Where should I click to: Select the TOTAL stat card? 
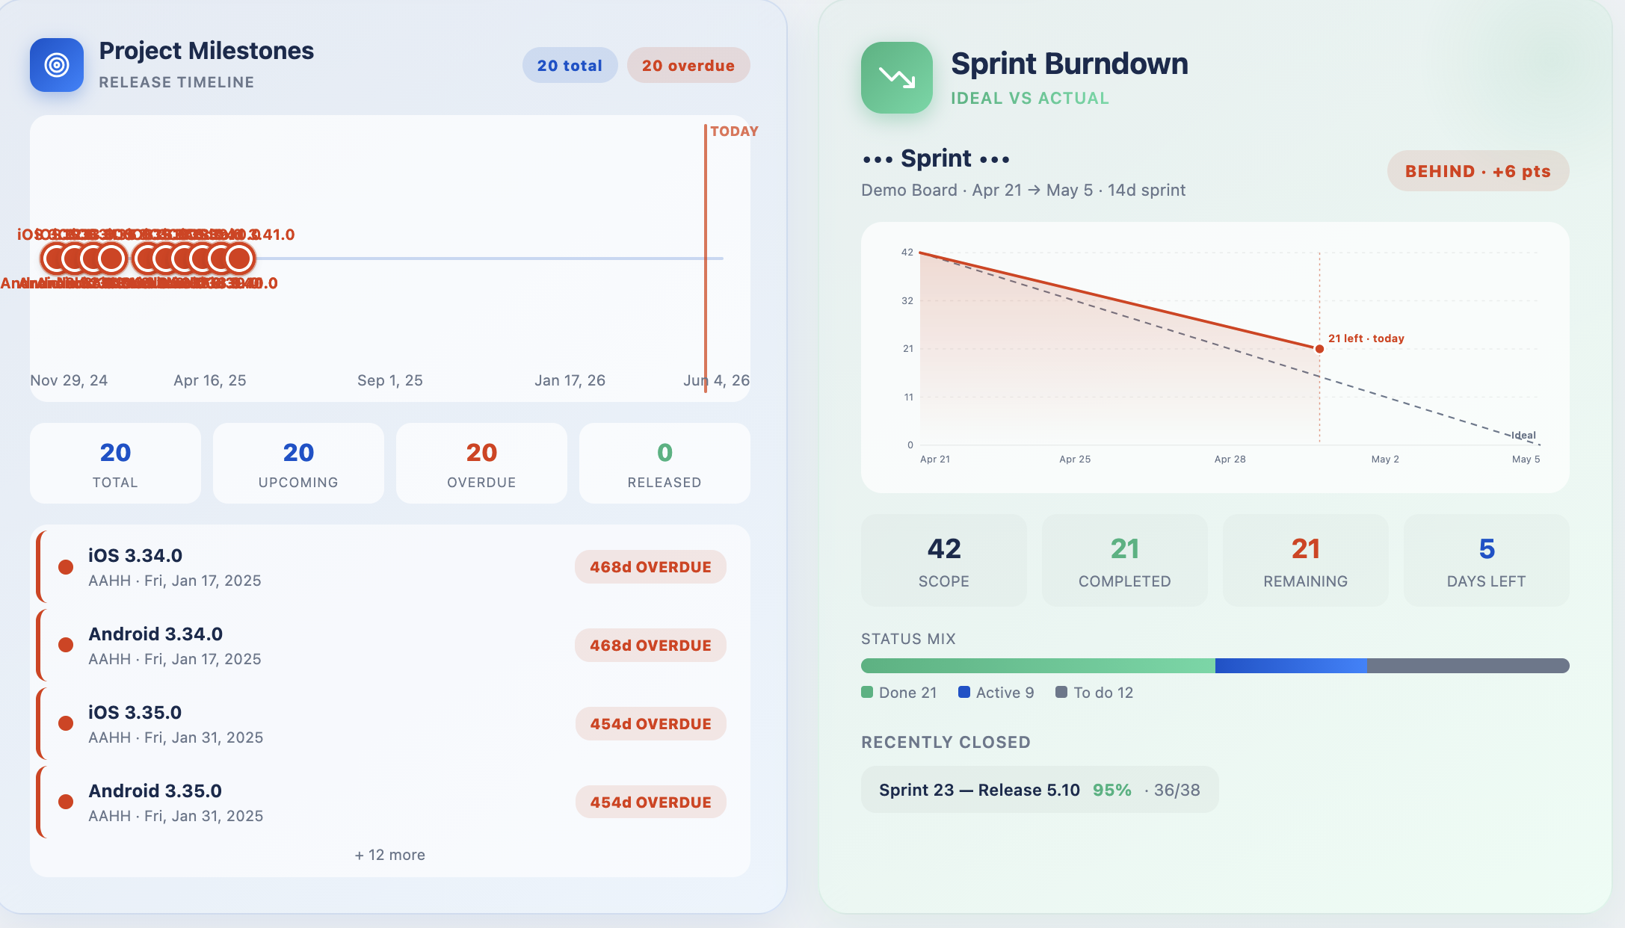coord(115,463)
